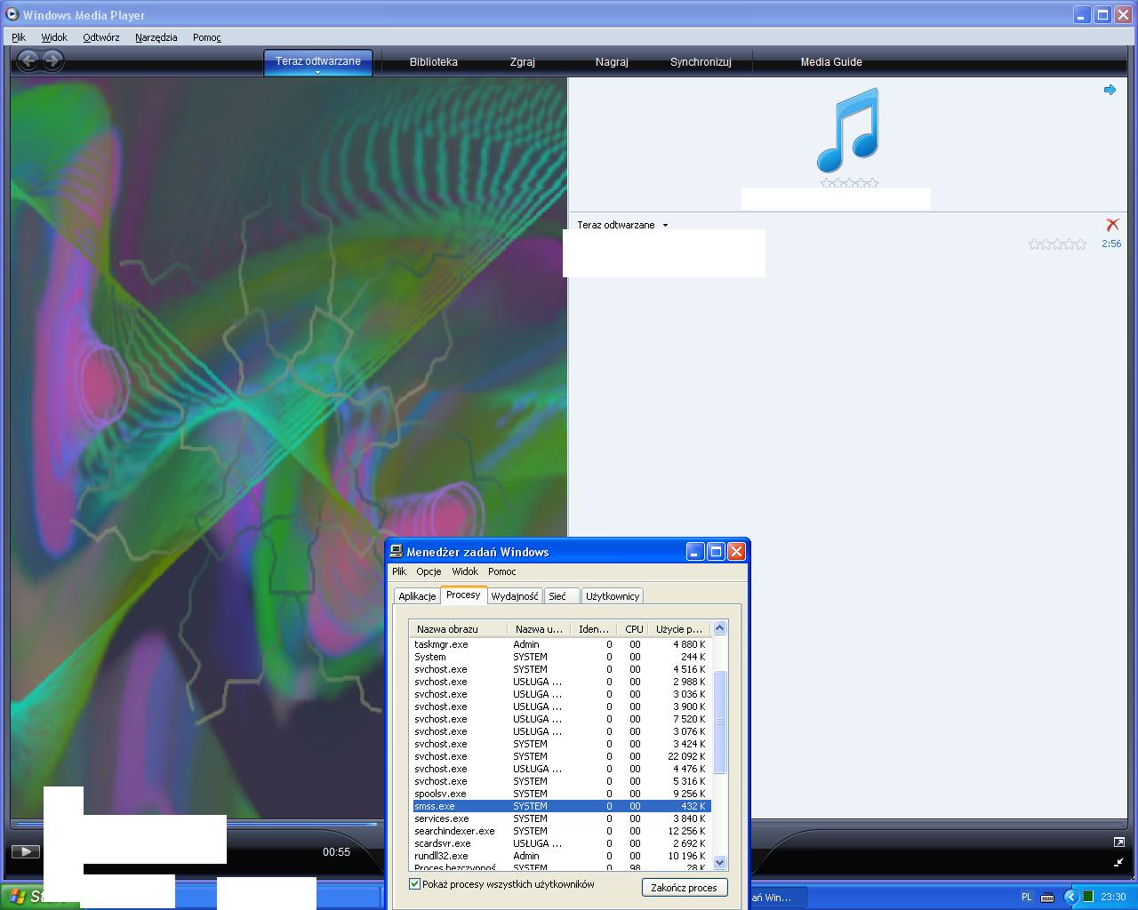The width and height of the screenshot is (1138, 910).
Task: Rate the album with stars under the music note
Action: point(849,183)
